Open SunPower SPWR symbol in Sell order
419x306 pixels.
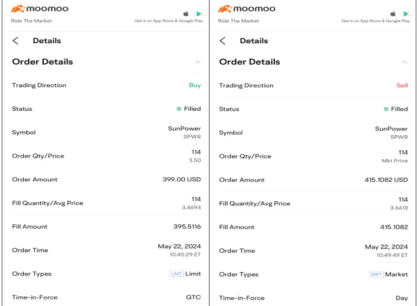click(x=391, y=133)
